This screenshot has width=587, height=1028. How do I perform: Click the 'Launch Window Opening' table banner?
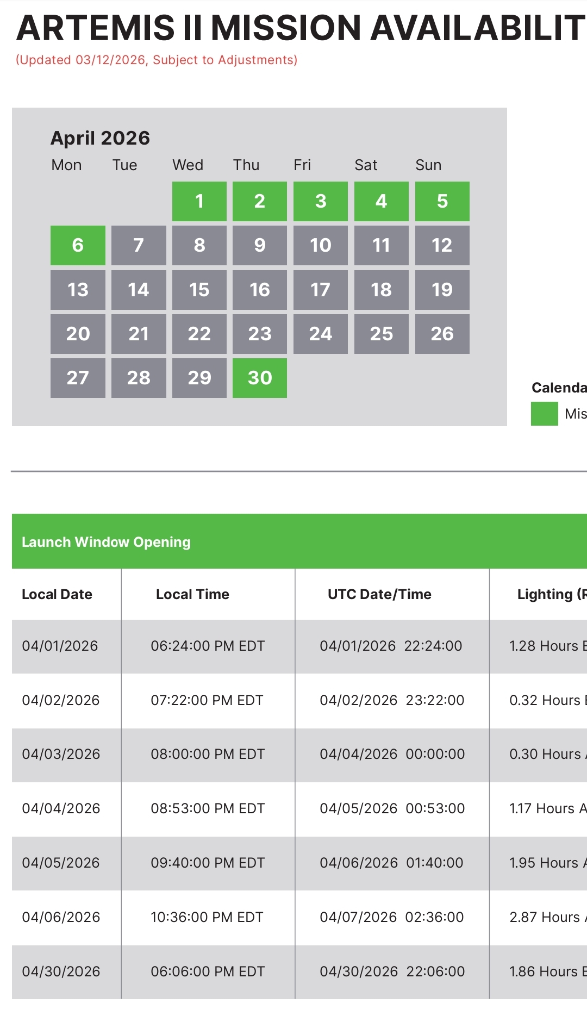[x=299, y=541]
